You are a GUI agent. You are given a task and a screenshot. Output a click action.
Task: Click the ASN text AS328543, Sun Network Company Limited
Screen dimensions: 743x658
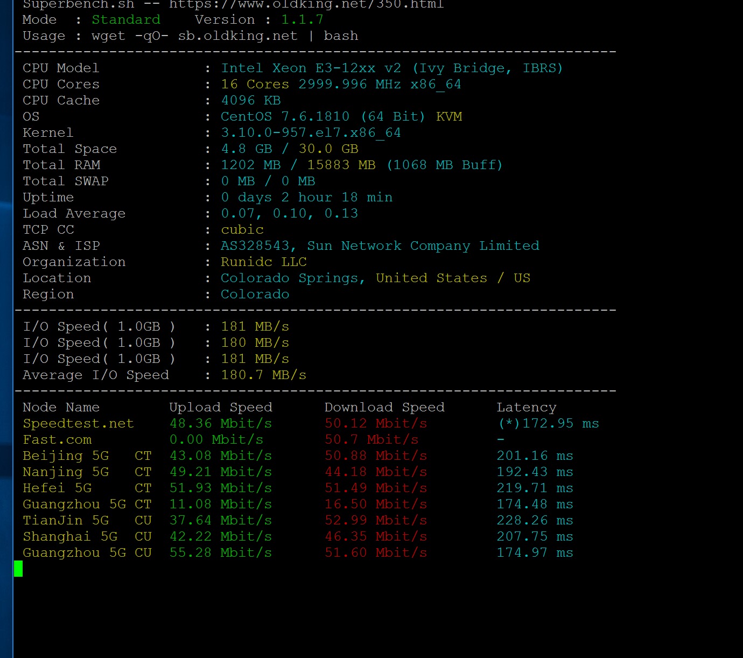(x=380, y=246)
